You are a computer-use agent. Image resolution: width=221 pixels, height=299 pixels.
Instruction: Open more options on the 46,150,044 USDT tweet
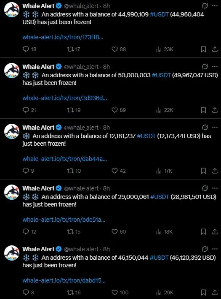pyautogui.click(x=215, y=249)
